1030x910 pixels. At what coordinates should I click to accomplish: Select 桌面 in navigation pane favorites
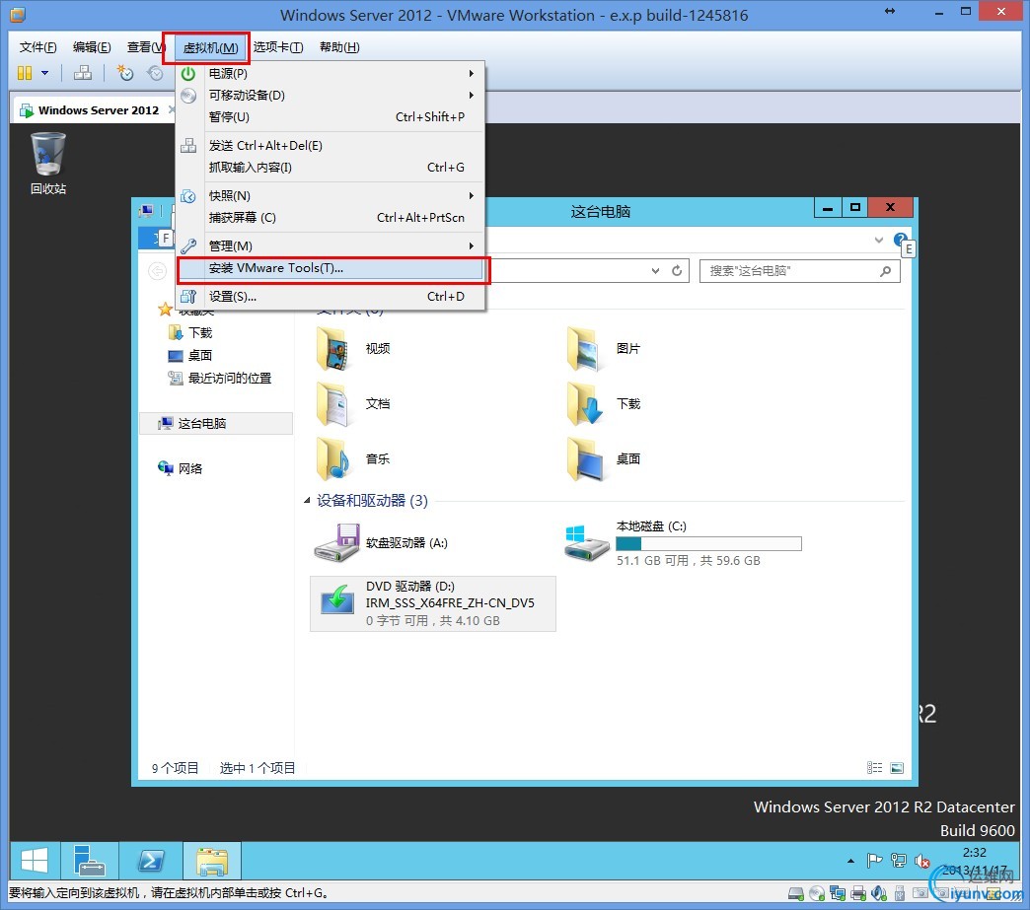[x=191, y=355]
